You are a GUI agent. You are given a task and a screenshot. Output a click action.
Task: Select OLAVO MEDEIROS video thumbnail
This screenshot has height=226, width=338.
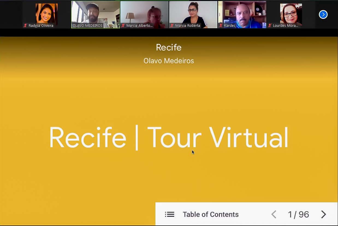coord(96,14)
